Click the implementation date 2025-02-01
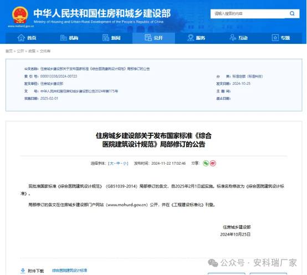This screenshot has height=275, width=307. tap(49, 99)
